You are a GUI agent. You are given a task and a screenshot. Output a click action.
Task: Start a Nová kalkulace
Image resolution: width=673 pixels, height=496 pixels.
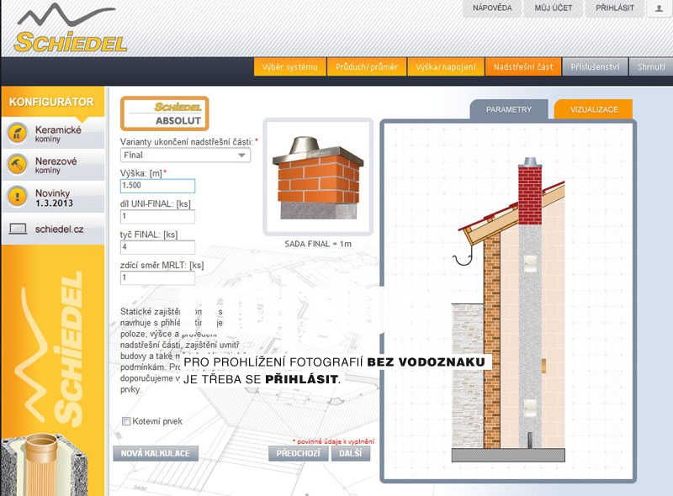pos(156,453)
